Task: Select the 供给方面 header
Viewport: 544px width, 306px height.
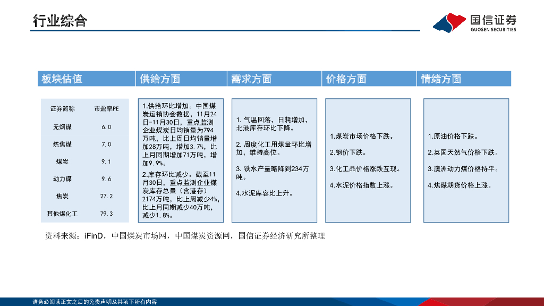Action: tap(182, 79)
